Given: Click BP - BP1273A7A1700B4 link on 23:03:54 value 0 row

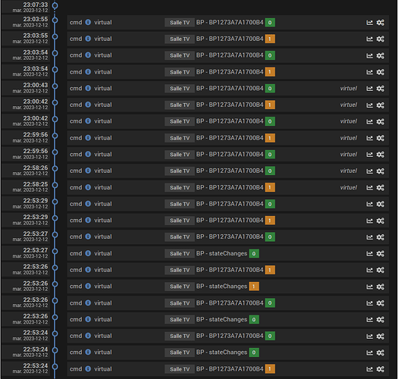Looking at the screenshot, I should 230,55.
